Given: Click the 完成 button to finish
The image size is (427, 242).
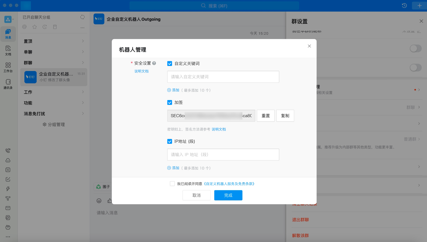Looking at the screenshot, I should pos(228,195).
